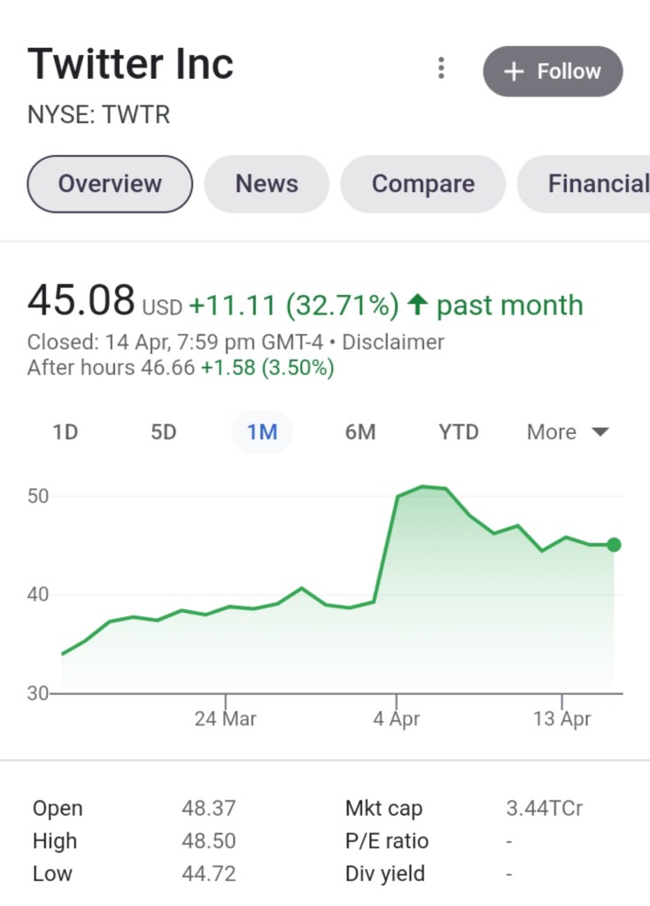Show the 6M chart range
The width and height of the screenshot is (650, 906).
[x=360, y=432]
